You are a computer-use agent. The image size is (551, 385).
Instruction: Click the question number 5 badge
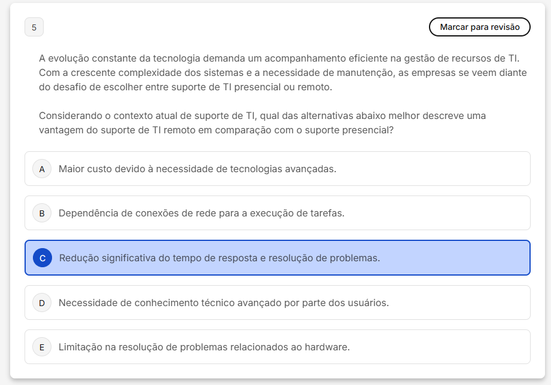[34, 27]
